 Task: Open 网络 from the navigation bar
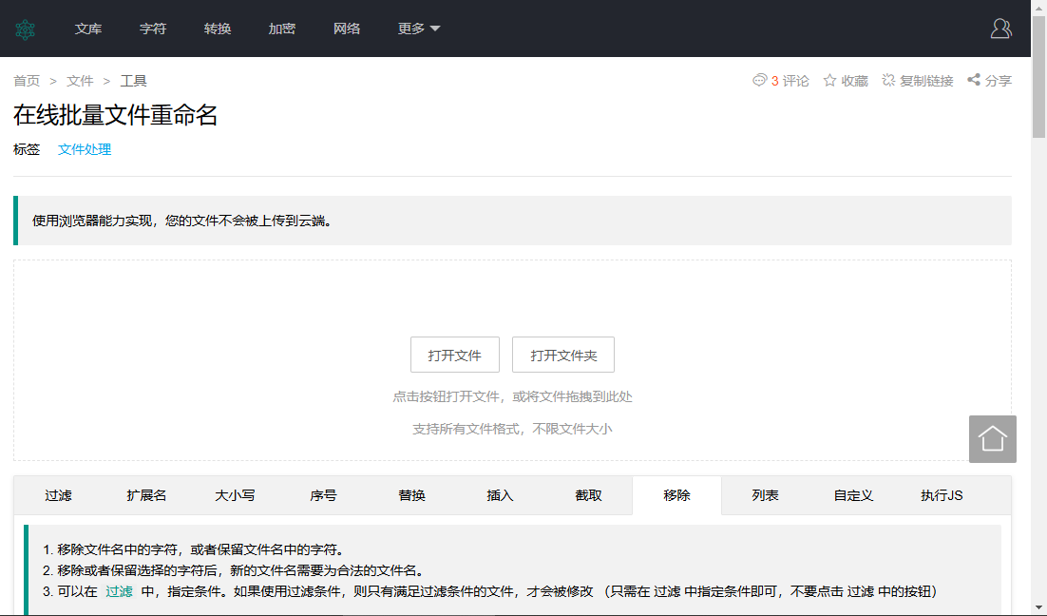347,29
